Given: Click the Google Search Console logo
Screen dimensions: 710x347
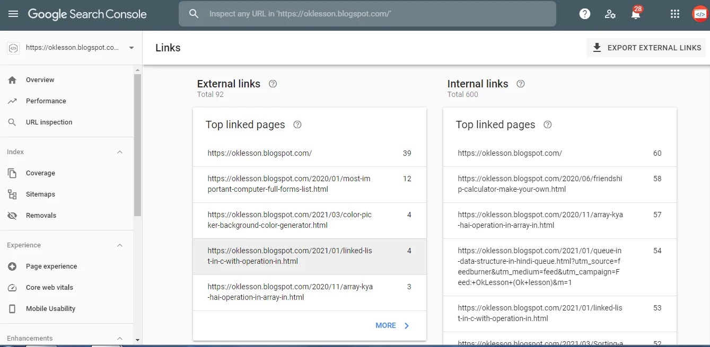Looking at the screenshot, I should (87, 14).
